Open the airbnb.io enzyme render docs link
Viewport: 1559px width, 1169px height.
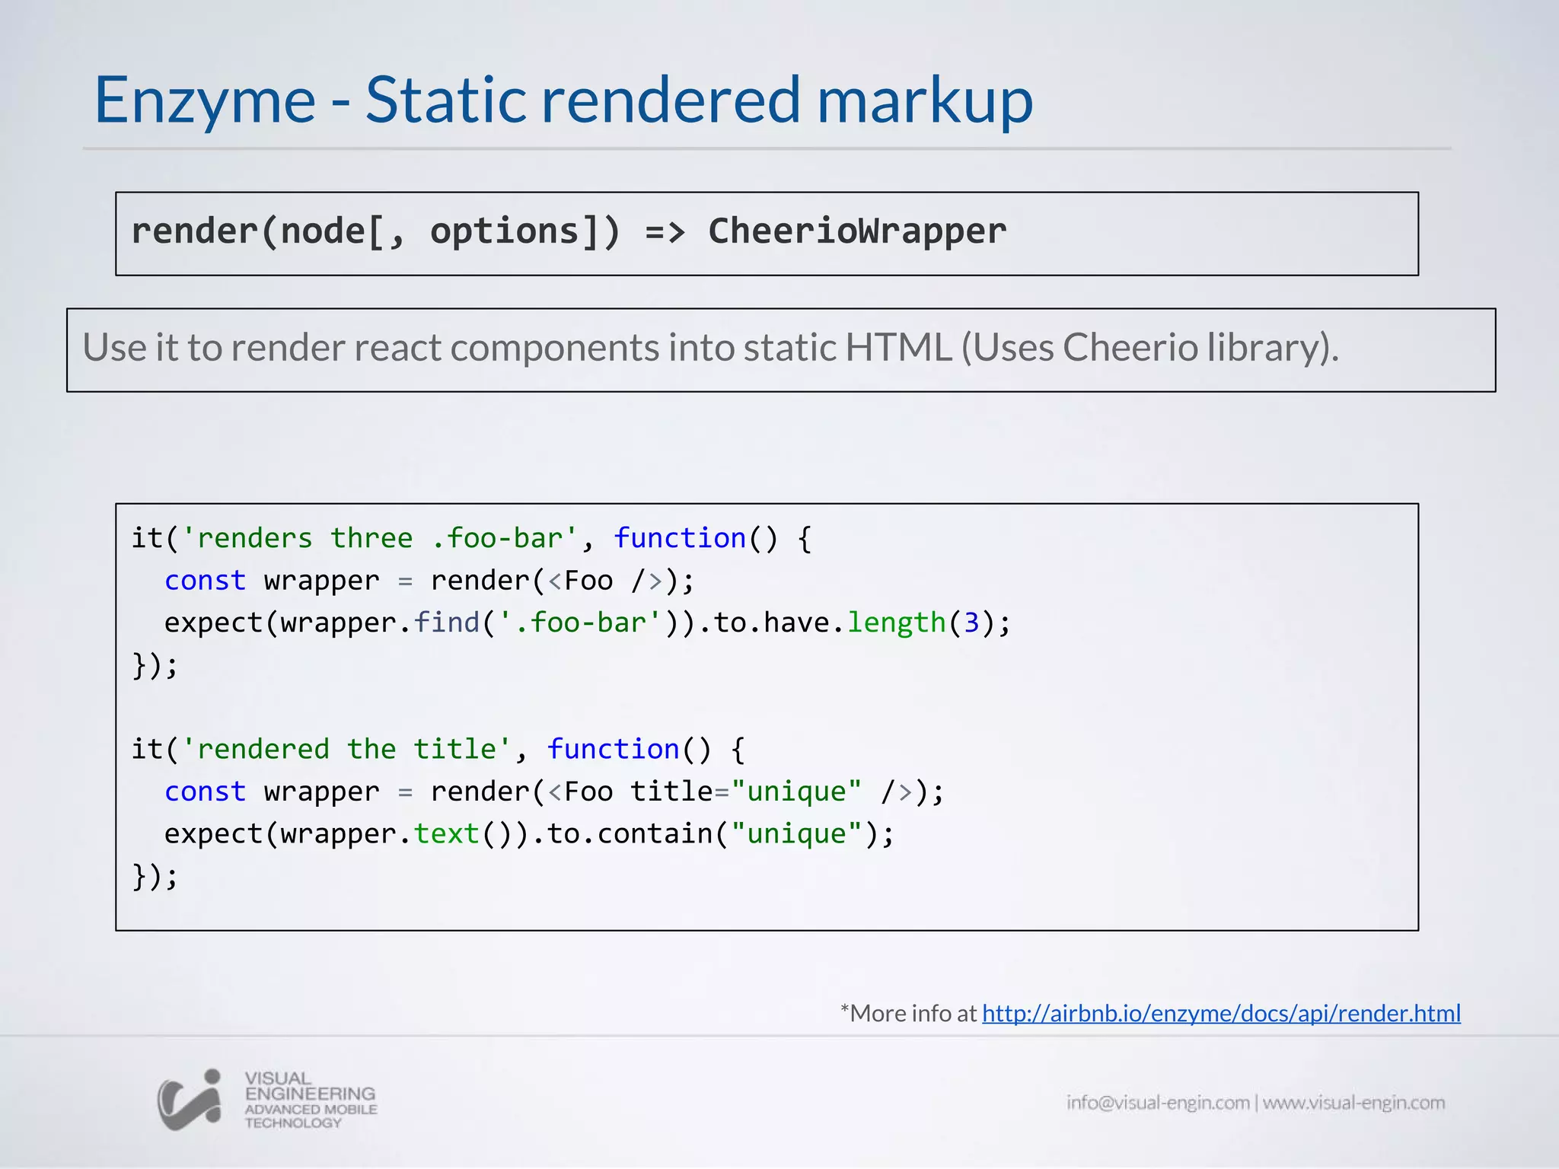pos(1221,1014)
